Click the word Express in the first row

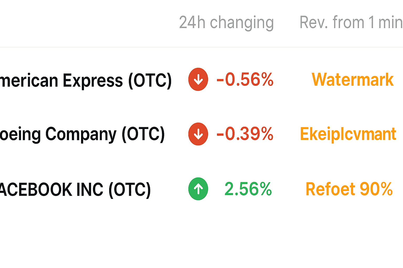coord(93,81)
